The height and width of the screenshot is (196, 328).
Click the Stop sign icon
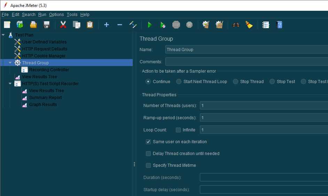coord(176,25)
